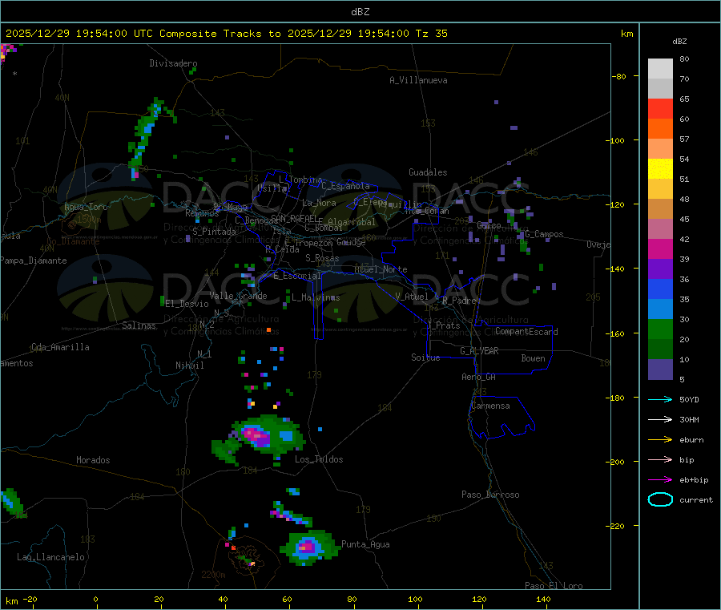Click the blue 36 dBZ legend swatch
The width and height of the screenshot is (721, 610).
coord(660,289)
